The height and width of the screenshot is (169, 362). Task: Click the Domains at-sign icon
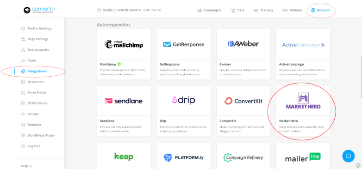point(23,125)
